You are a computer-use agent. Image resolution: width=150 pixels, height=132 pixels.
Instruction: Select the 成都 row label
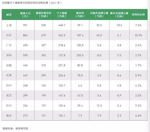pos(9,65)
